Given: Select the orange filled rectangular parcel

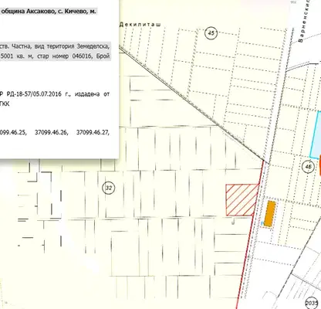Looking at the screenshot, I should (270, 214).
